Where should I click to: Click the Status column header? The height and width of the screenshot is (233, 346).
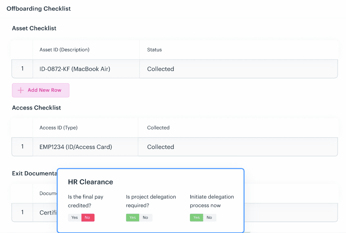point(154,50)
